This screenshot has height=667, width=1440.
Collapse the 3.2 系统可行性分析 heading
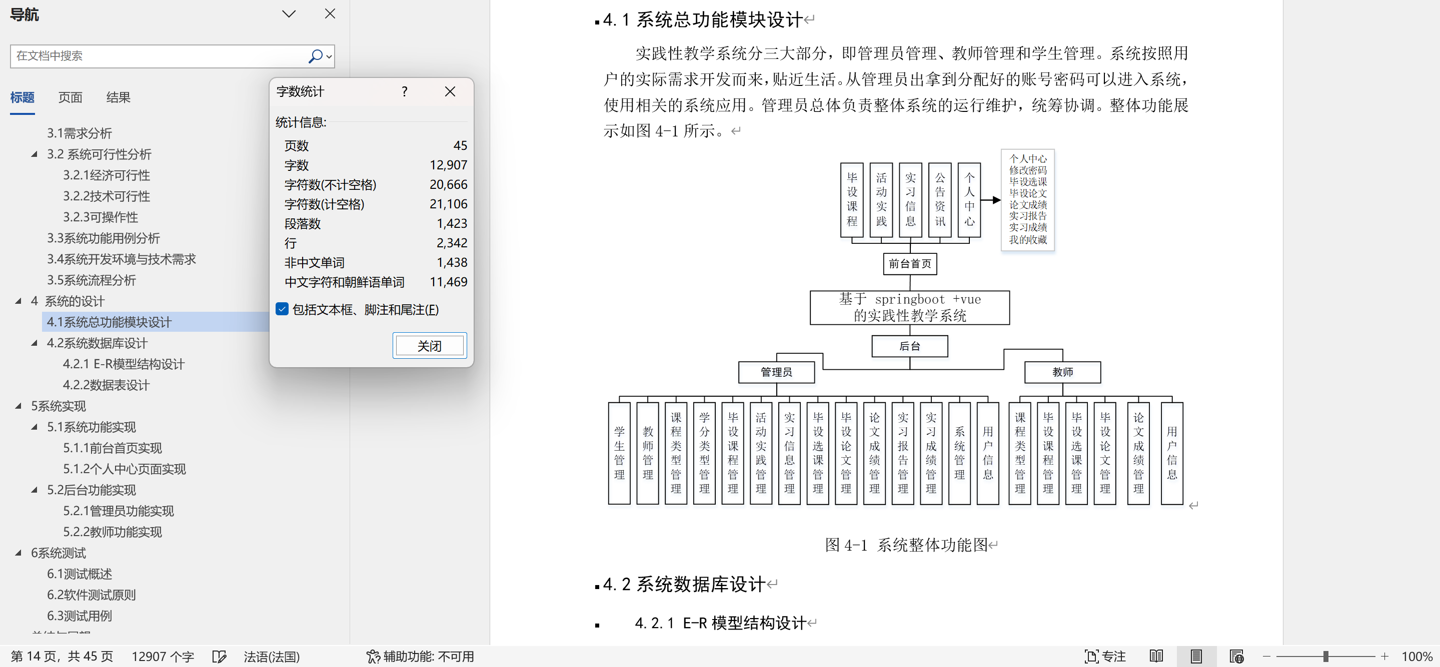tap(34, 154)
